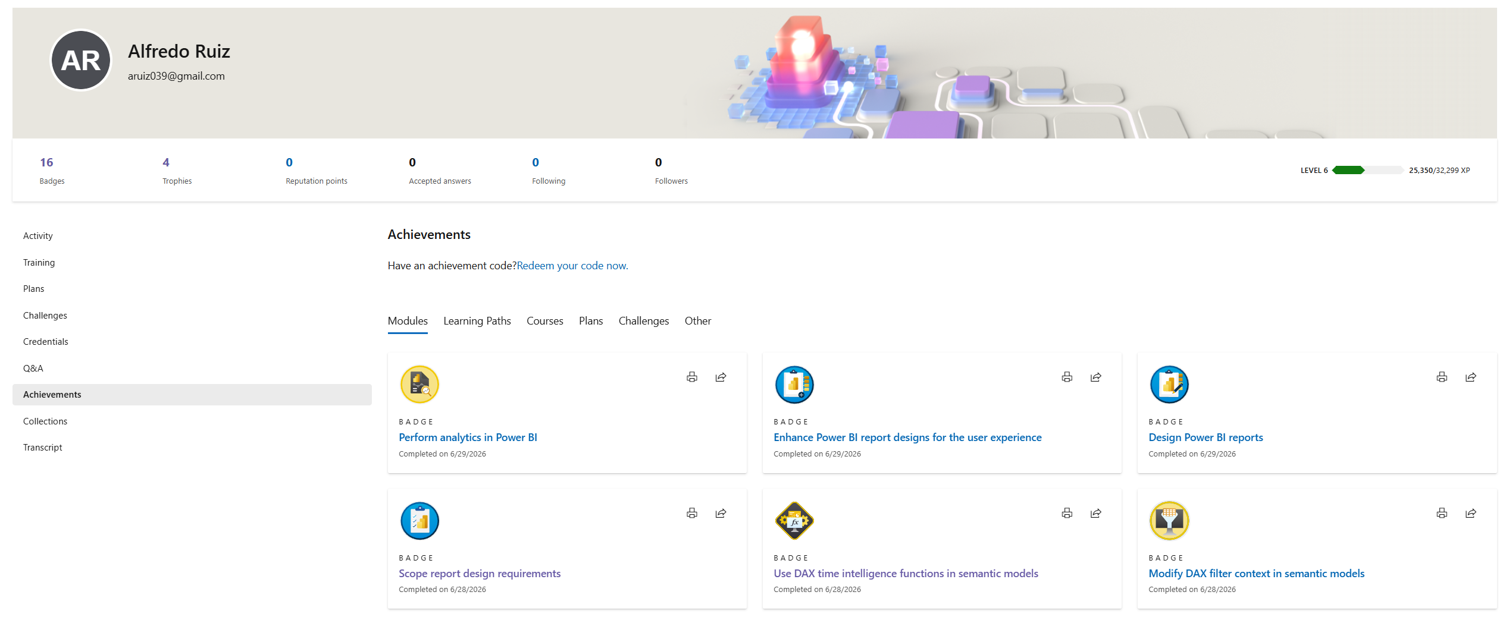1506x617 pixels.
Task: Click the Achievements page heading
Action: coord(429,235)
